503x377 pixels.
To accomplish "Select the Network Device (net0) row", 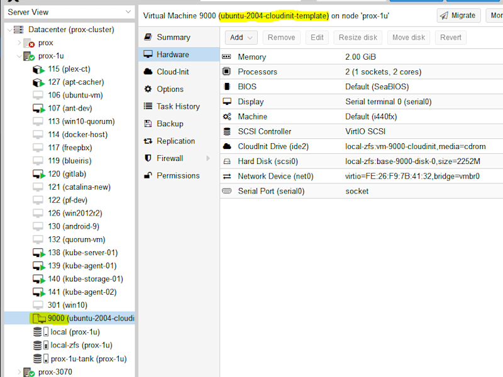I will point(362,176).
